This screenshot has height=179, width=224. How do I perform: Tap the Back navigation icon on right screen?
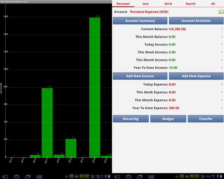117,177
